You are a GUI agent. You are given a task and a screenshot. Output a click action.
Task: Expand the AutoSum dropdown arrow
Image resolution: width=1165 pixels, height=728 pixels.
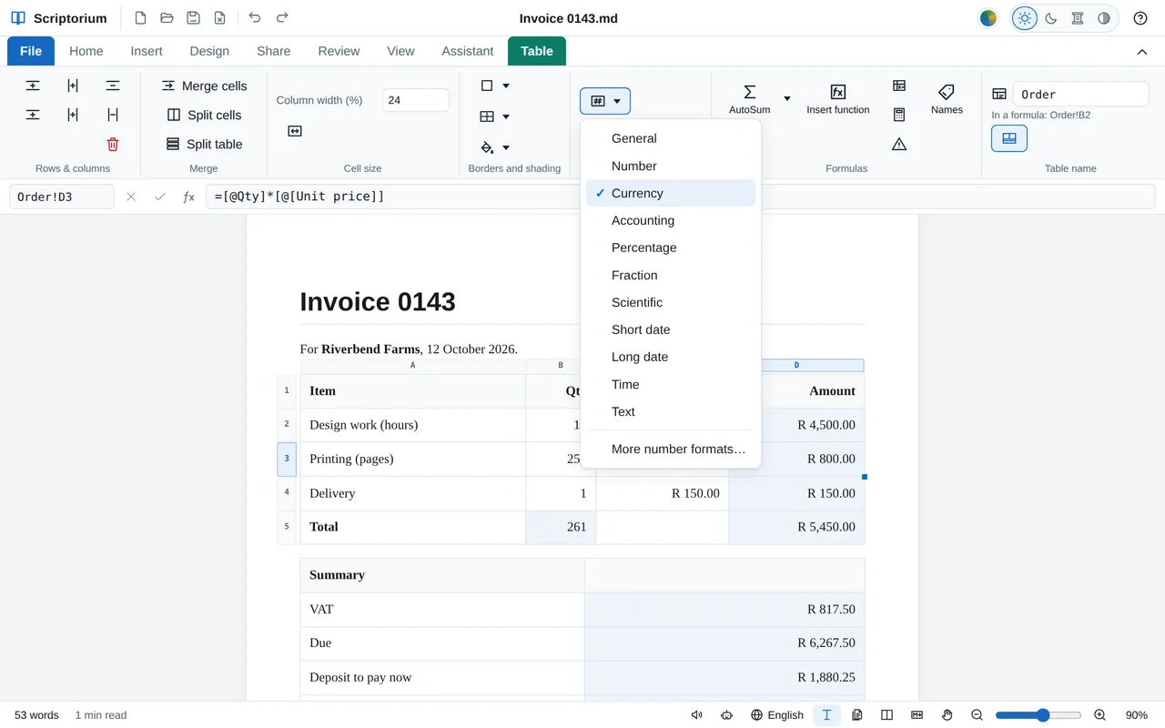pyautogui.click(x=787, y=98)
